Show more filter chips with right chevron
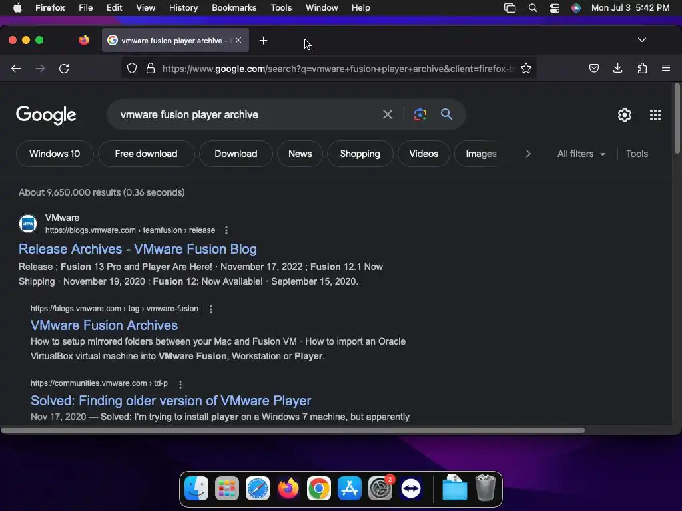Screen dimensions: 682x511 pos(528,154)
